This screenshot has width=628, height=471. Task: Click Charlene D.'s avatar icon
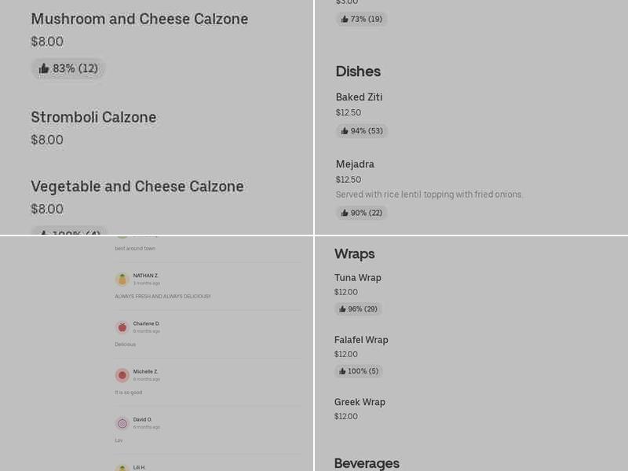pos(122,327)
